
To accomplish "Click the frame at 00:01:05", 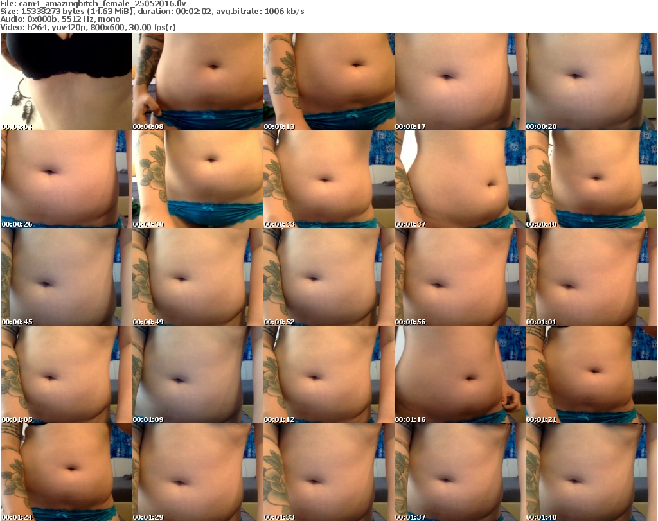I will pos(67,375).
